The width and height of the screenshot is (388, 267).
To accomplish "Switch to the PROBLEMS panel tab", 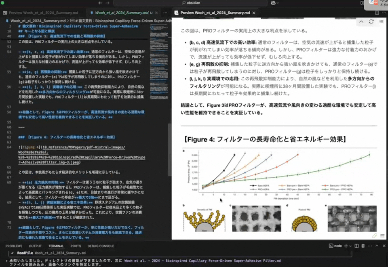I will 14,246.
